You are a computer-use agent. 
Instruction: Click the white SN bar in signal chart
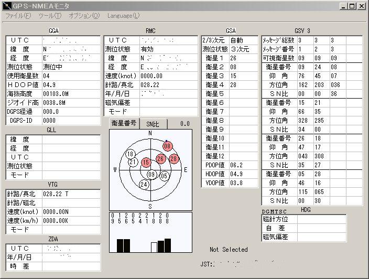(154, 247)
